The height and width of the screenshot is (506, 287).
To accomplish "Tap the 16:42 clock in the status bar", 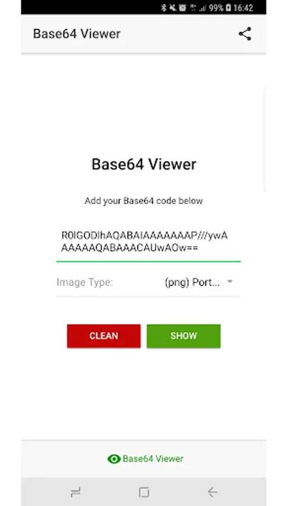I will tap(243, 8).
